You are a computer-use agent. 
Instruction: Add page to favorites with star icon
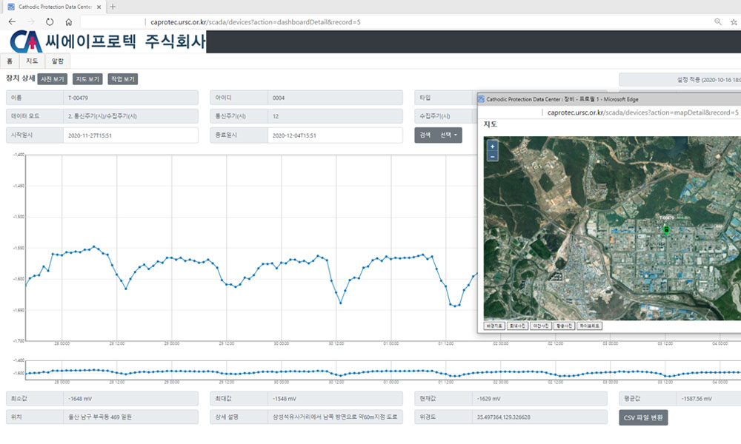[x=734, y=21]
